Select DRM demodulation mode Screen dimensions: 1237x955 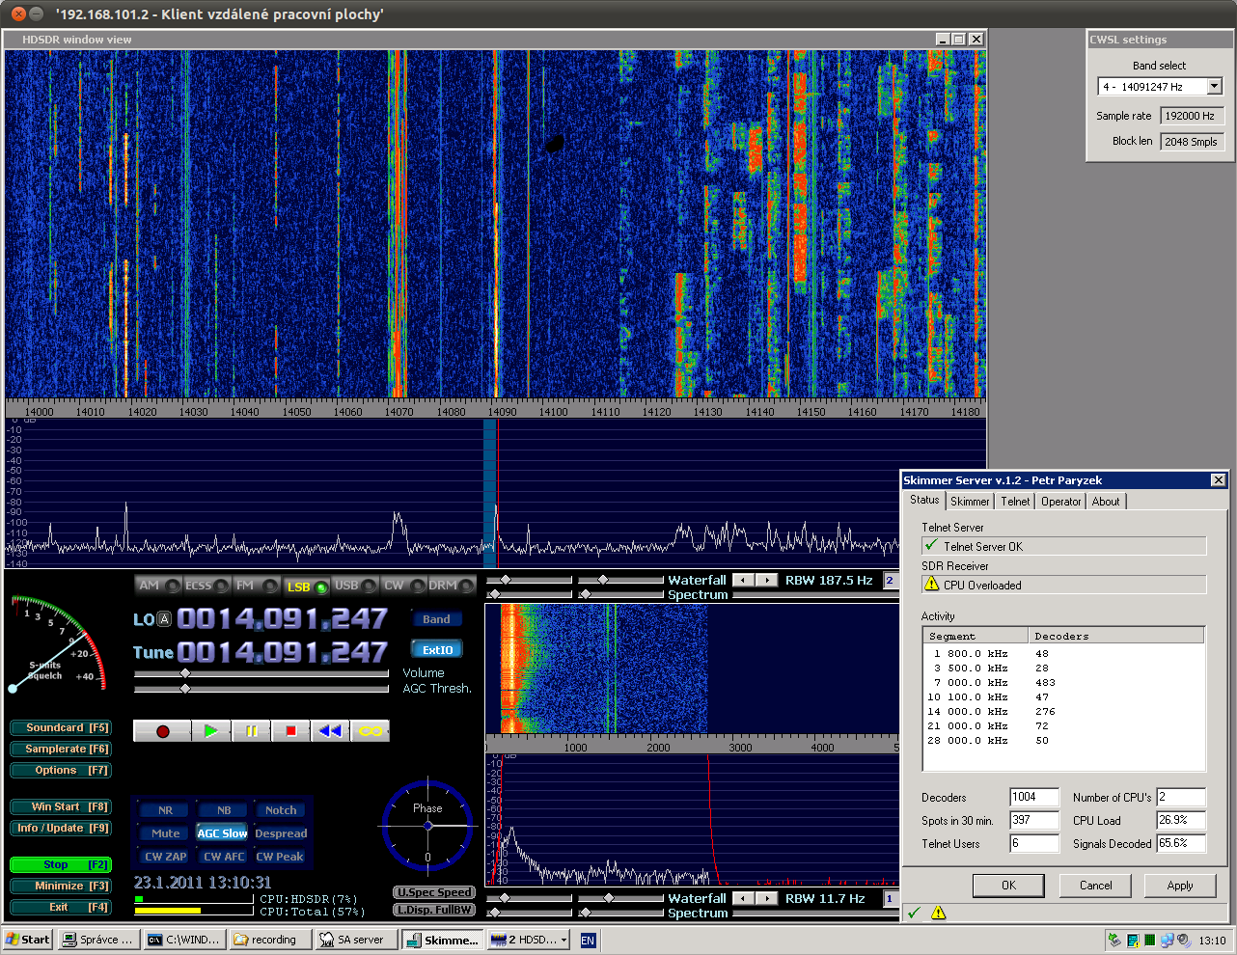point(452,586)
